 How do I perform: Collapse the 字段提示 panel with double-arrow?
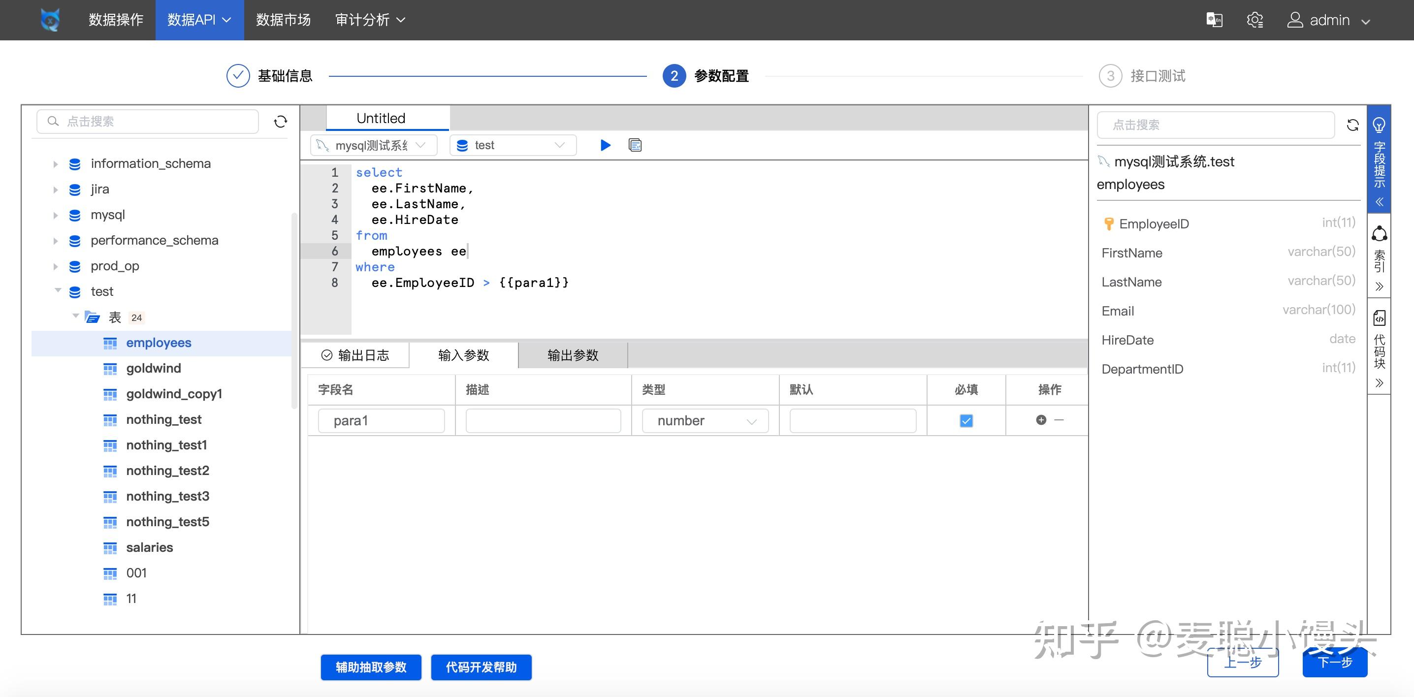click(1380, 202)
